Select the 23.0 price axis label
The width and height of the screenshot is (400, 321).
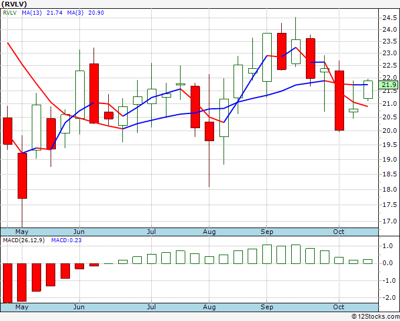389,53
